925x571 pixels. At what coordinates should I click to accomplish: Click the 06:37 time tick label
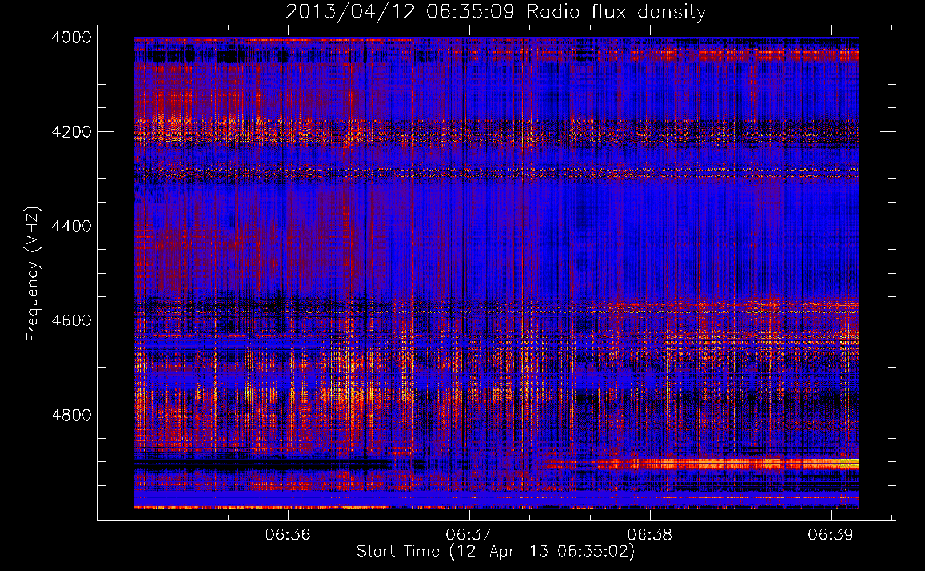[x=469, y=535]
